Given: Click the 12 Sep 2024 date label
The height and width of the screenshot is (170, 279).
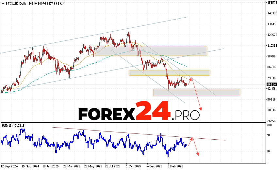Looking at the screenshot, I should (x=10, y=166).
